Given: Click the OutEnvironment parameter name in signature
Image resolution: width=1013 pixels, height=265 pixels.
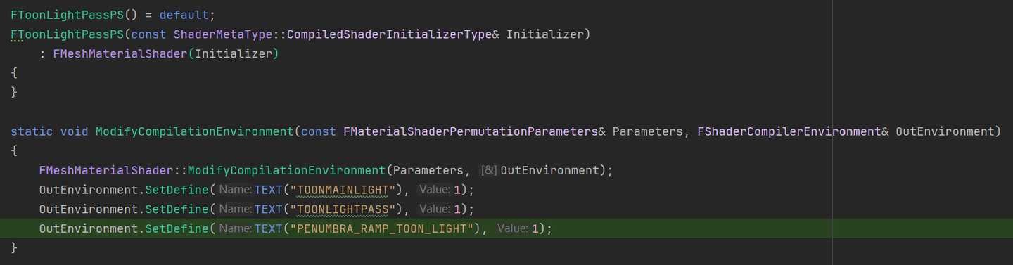Looking at the screenshot, I should pyautogui.click(x=944, y=131).
